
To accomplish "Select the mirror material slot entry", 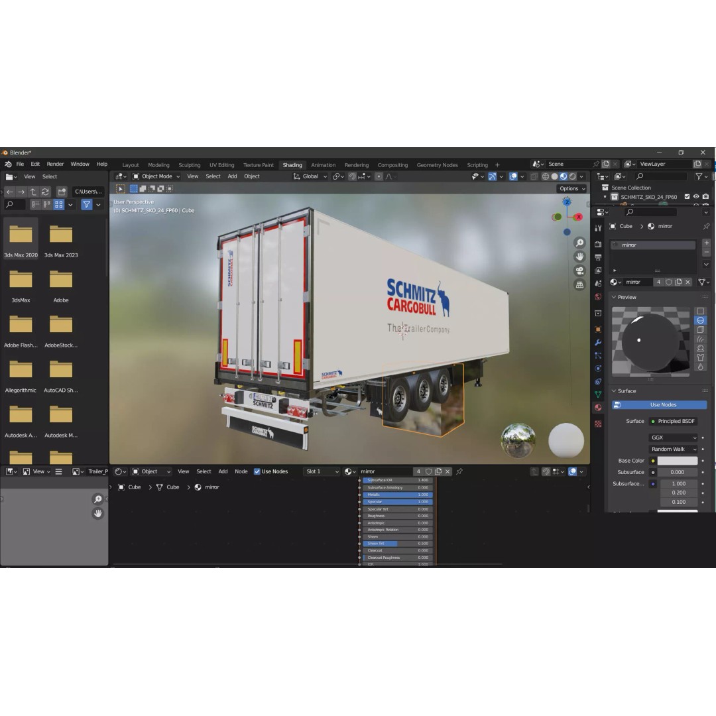I will (x=653, y=245).
